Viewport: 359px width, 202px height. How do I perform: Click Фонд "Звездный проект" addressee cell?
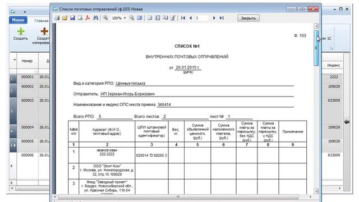(x=107, y=186)
